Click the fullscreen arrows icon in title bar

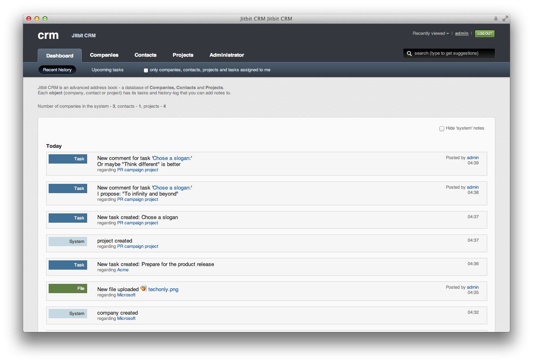click(x=505, y=19)
